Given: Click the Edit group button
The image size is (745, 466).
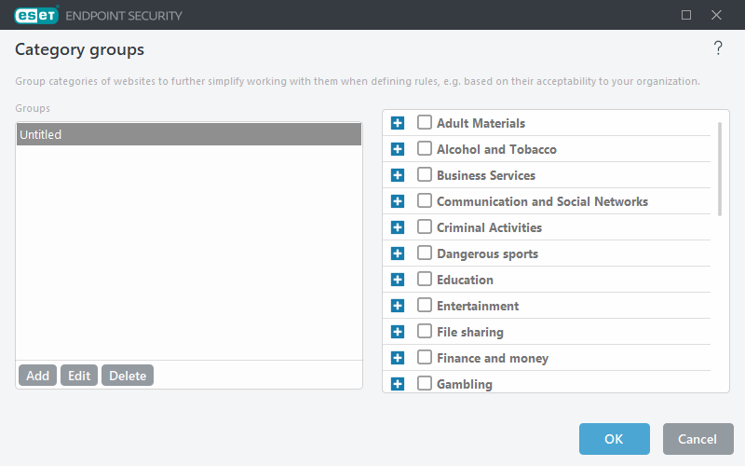Looking at the screenshot, I should [x=79, y=376].
